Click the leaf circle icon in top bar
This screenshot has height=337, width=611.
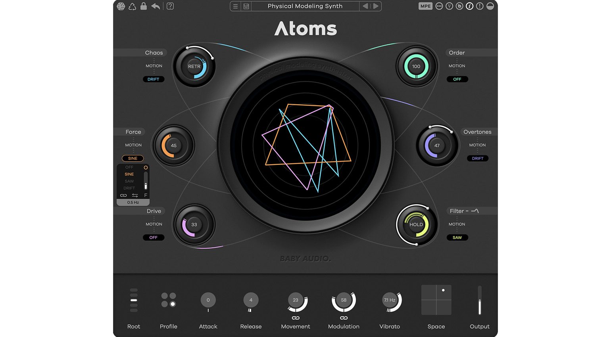click(459, 6)
